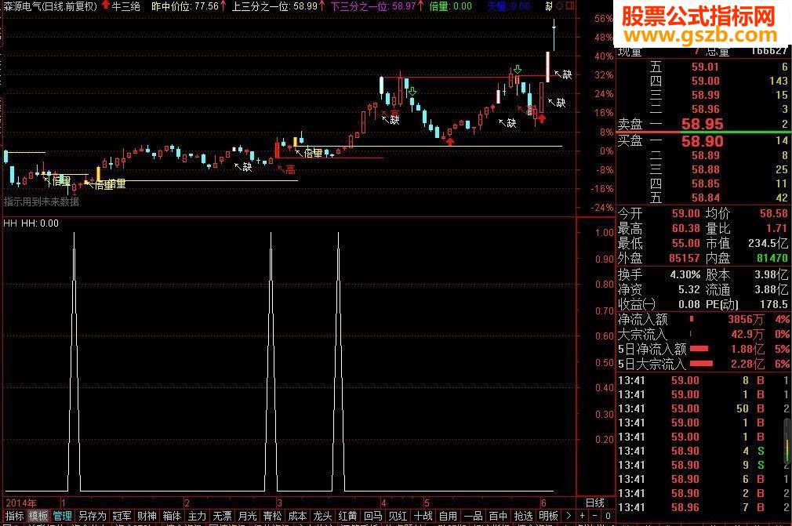Screen dimensions: 792x526
Task: Click the red up arrow before 牛三绝
Action: (x=105, y=5)
